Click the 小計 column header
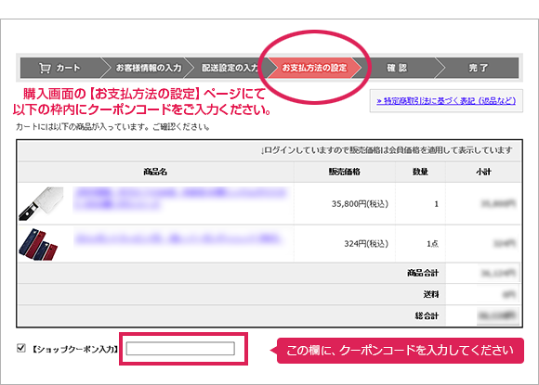539x385 pixels. pyautogui.click(x=483, y=172)
